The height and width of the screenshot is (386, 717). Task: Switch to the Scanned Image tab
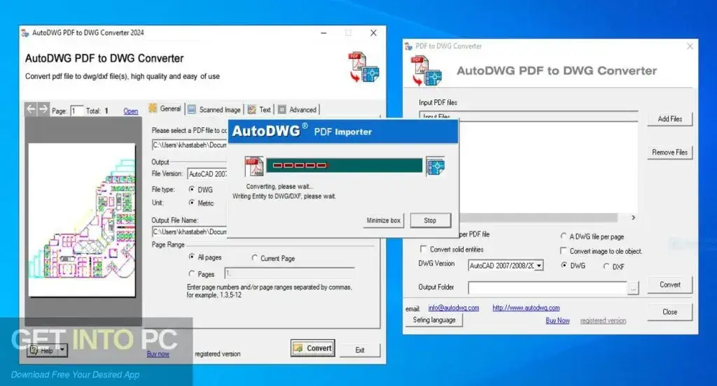214,110
